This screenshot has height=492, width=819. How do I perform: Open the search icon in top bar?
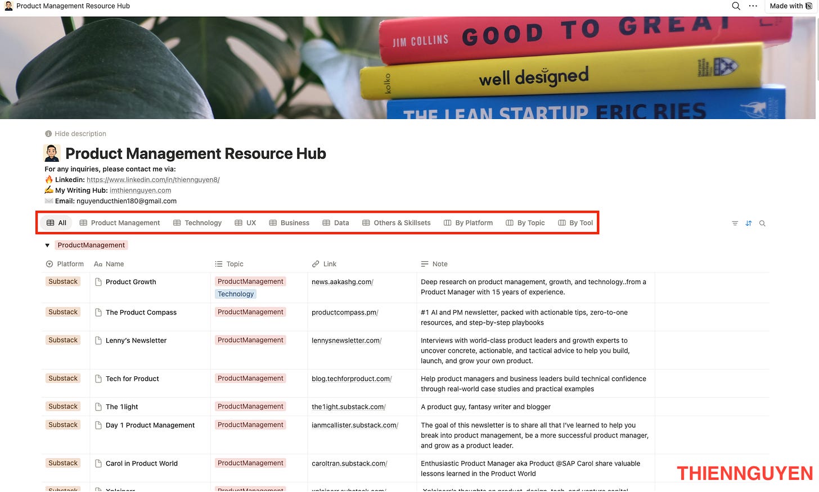point(736,6)
